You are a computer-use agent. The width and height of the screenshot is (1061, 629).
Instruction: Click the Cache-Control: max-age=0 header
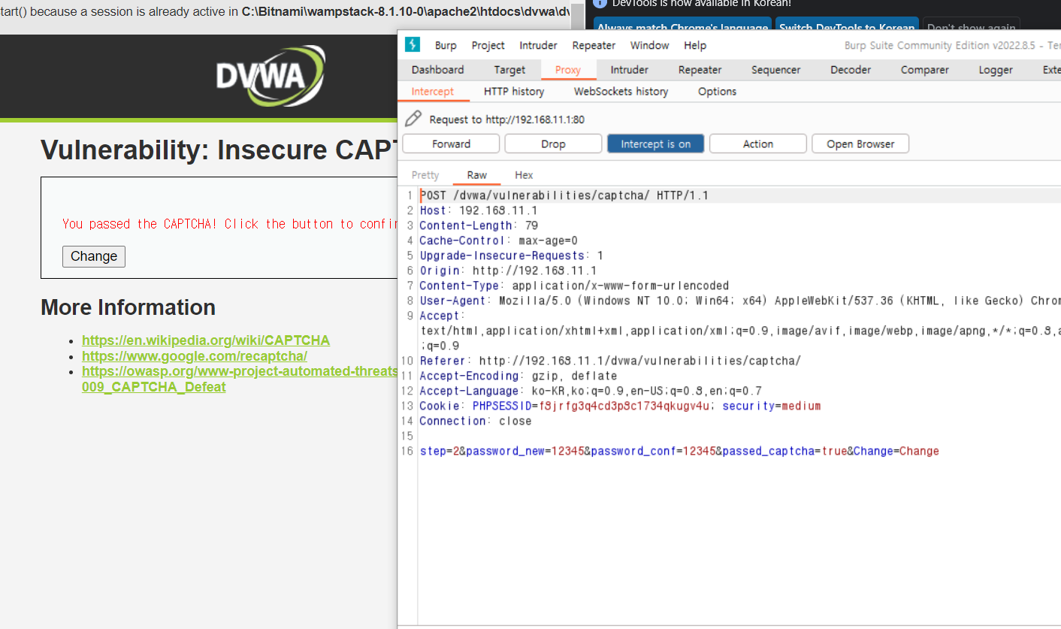coord(498,240)
